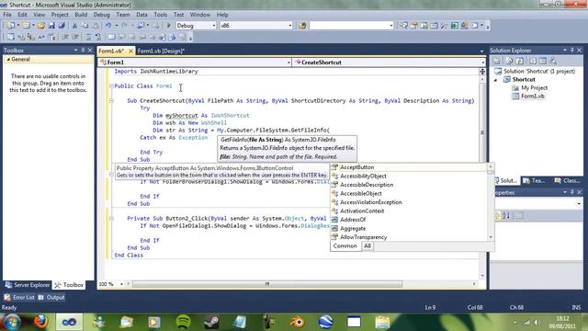Click the green Start Page toolbar icon
This screenshot has height=331, width=588.
(454, 26)
